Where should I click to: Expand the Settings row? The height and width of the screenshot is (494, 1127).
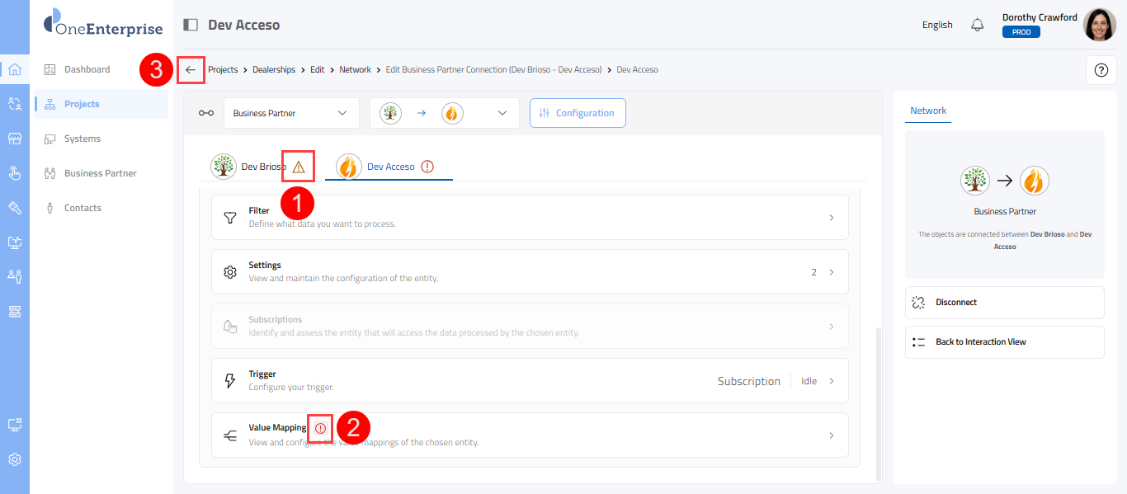point(530,272)
